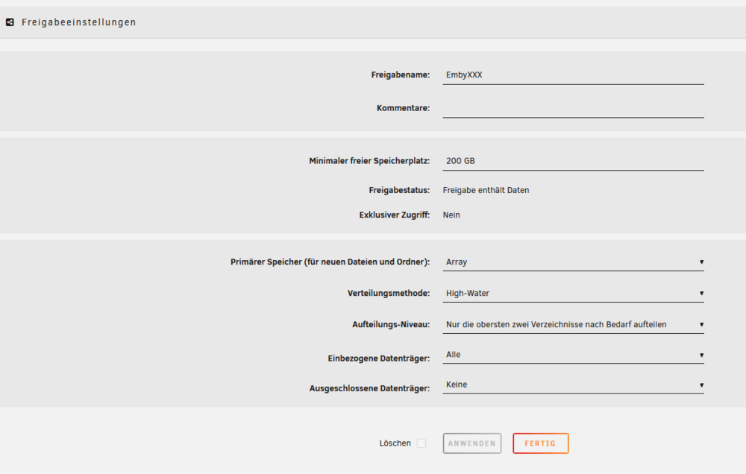Click the 'Exklusiver Zugriff:' label
The height and width of the screenshot is (474, 746).
(395, 215)
